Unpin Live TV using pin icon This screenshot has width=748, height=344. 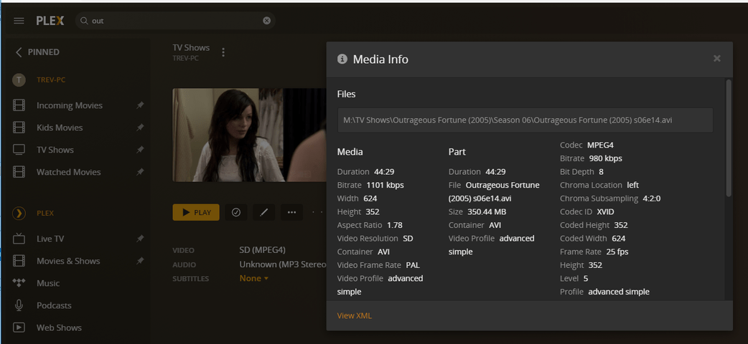[140, 239]
